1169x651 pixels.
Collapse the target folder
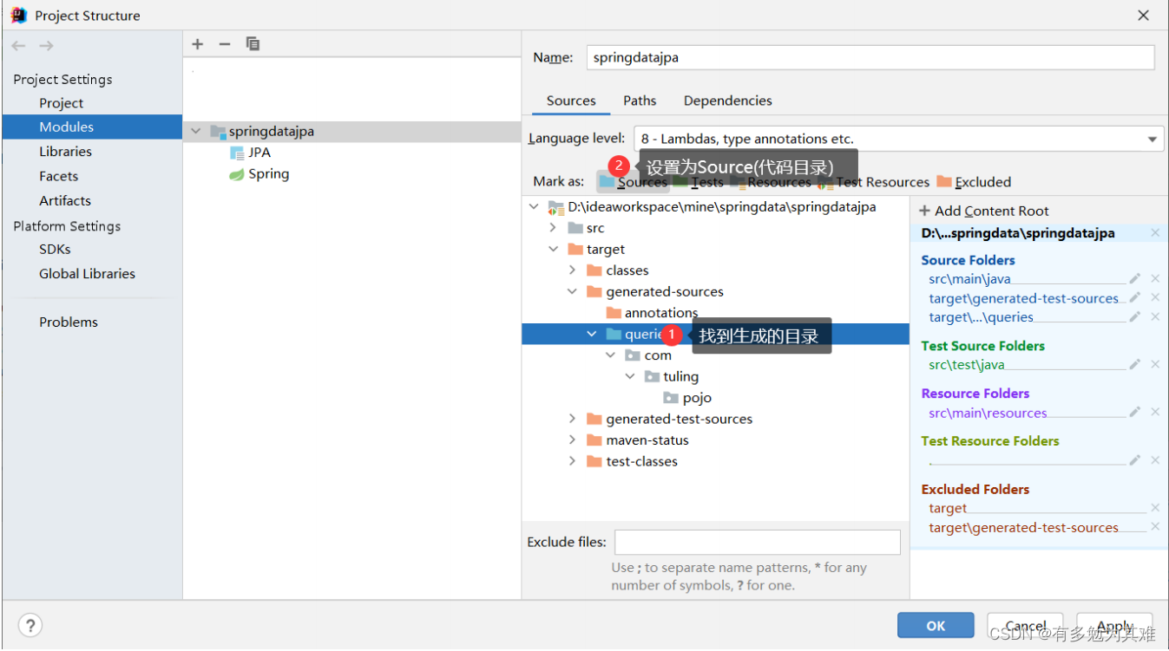[553, 250]
